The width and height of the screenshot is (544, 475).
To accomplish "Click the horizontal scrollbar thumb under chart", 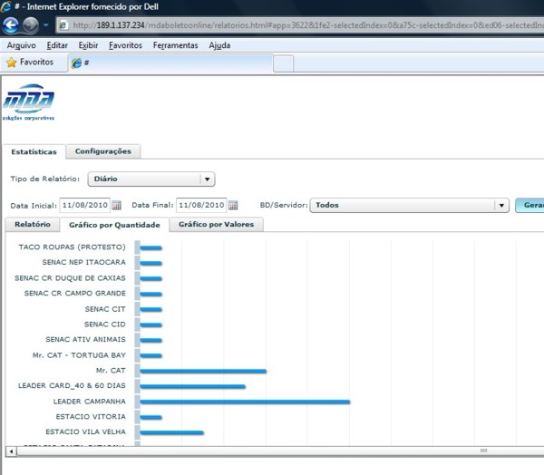I will click(280, 451).
